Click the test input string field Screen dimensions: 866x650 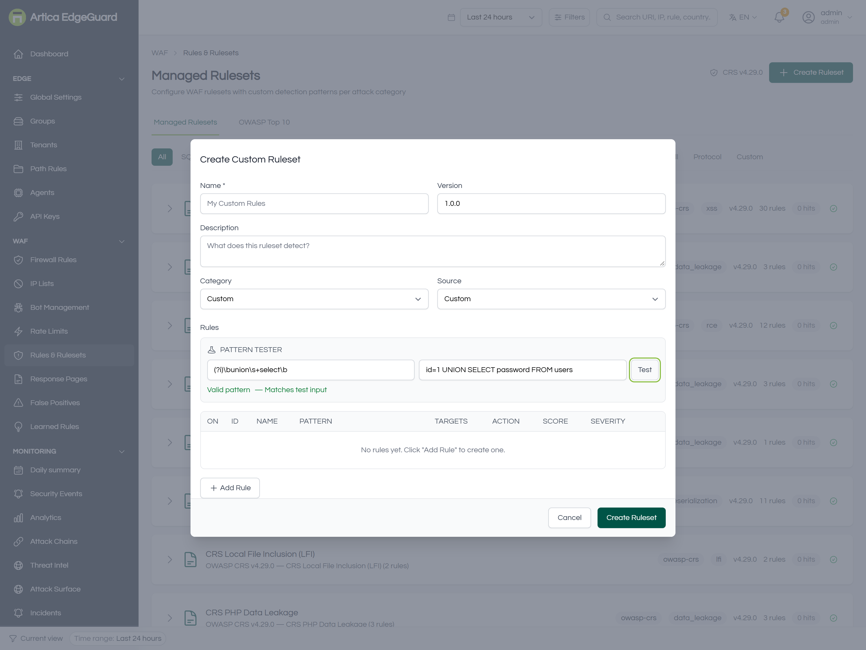tap(522, 370)
